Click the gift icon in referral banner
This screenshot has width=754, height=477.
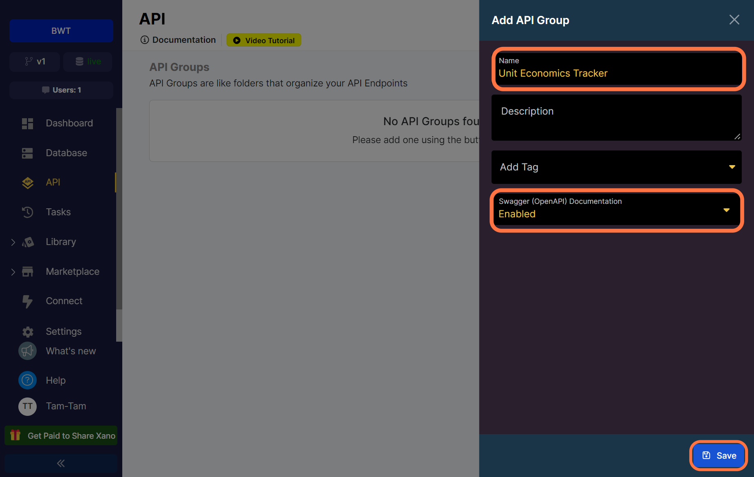point(15,435)
